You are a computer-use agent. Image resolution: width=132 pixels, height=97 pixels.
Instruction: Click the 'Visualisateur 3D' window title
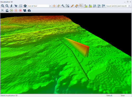7,2
